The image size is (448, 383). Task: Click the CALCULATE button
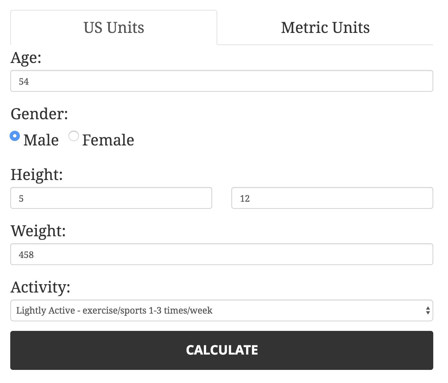221,350
